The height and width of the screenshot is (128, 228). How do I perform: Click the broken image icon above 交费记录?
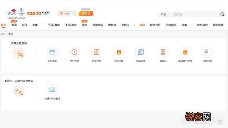click(x=207, y=52)
